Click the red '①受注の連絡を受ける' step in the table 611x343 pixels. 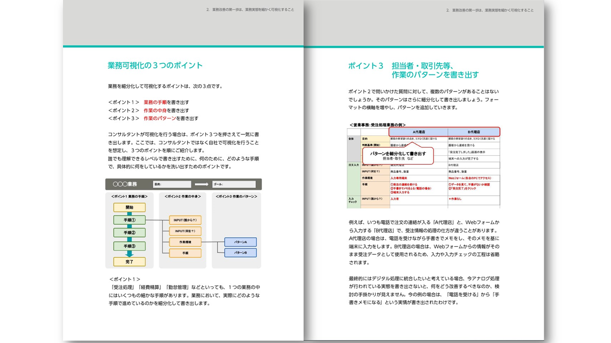click(x=404, y=184)
